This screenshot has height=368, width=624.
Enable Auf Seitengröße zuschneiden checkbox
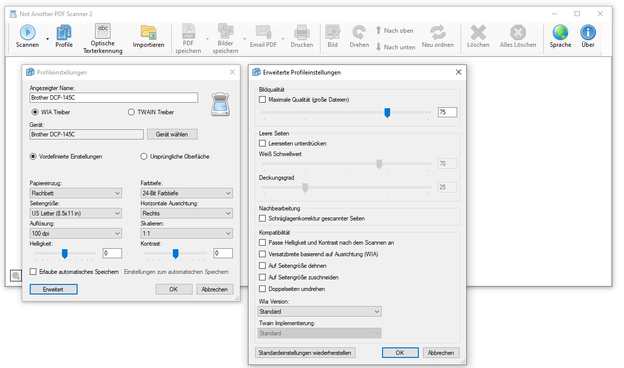point(262,277)
